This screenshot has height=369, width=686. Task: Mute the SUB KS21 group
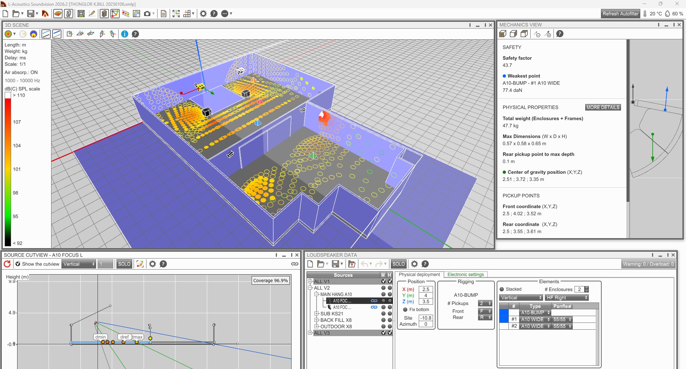click(383, 314)
